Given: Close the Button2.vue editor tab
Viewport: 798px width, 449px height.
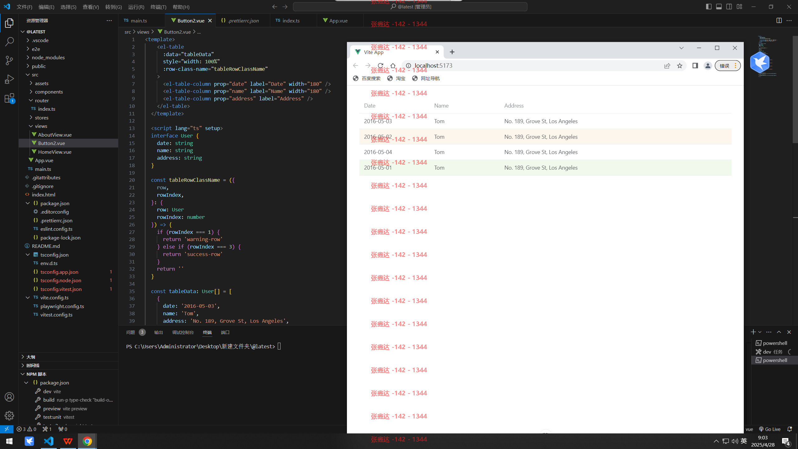Looking at the screenshot, I should (210, 21).
